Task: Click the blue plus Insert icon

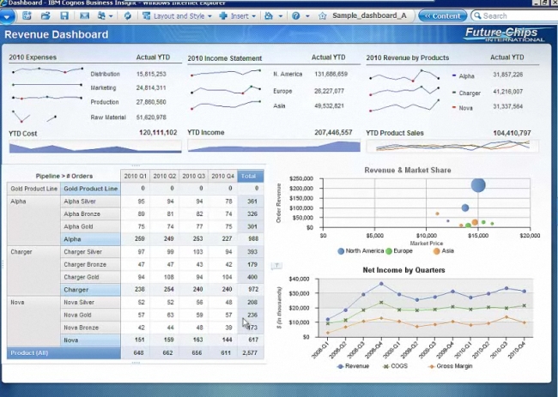Action: click(x=223, y=16)
